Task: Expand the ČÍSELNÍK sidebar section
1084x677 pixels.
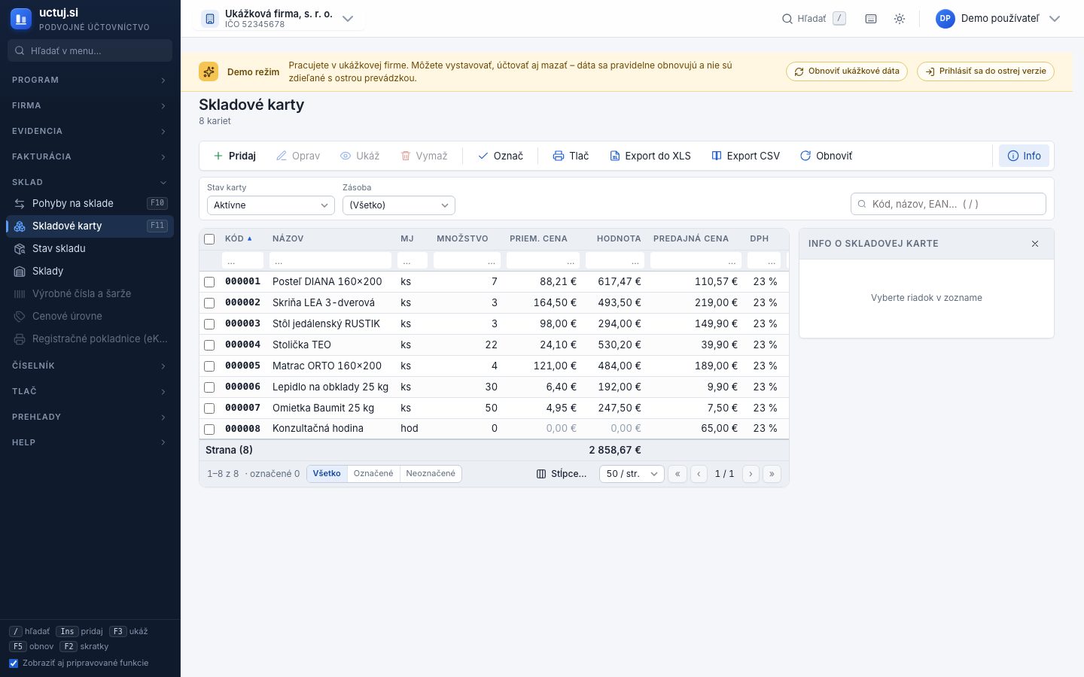Action: click(90, 366)
